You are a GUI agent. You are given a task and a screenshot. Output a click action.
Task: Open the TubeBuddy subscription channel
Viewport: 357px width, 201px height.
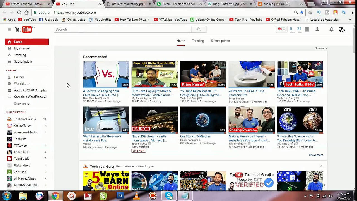point(21,159)
